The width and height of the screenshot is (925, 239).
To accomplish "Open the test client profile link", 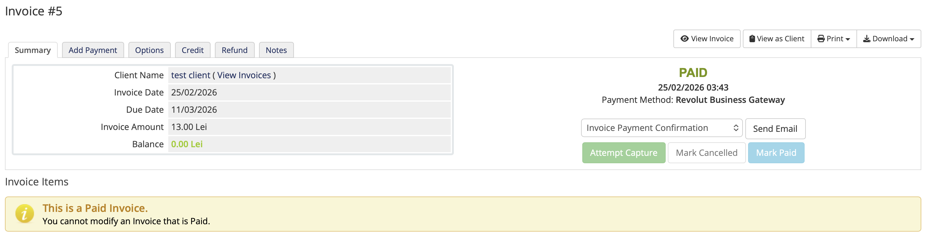I will point(190,75).
